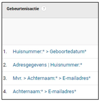Open "E-mailadres*" in row 4

coord(62,91)
